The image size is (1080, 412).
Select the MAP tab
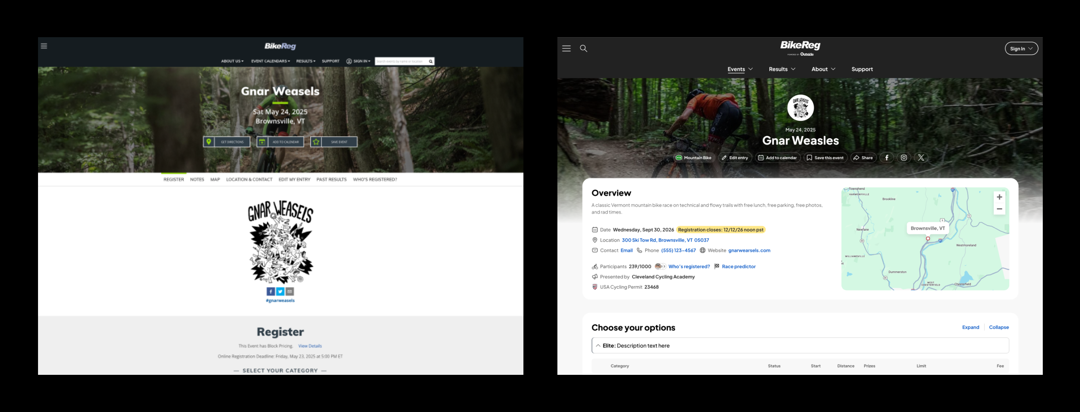215,180
